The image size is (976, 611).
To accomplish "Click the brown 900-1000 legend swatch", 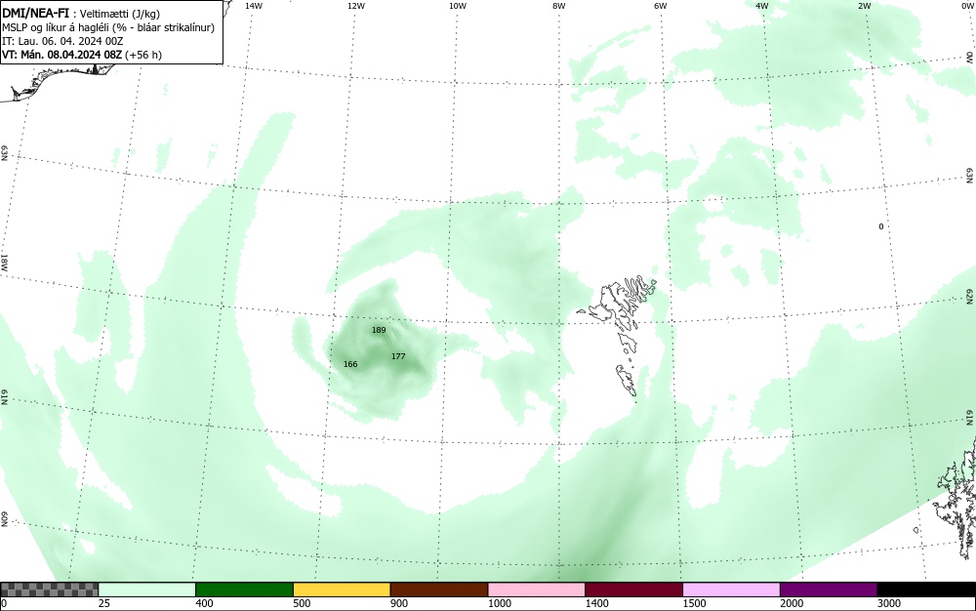I will click(439, 590).
